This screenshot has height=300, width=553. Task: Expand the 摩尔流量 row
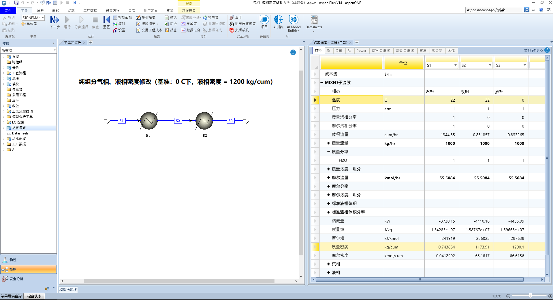click(x=329, y=178)
